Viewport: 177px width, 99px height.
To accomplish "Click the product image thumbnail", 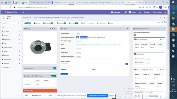I will point(40,47).
